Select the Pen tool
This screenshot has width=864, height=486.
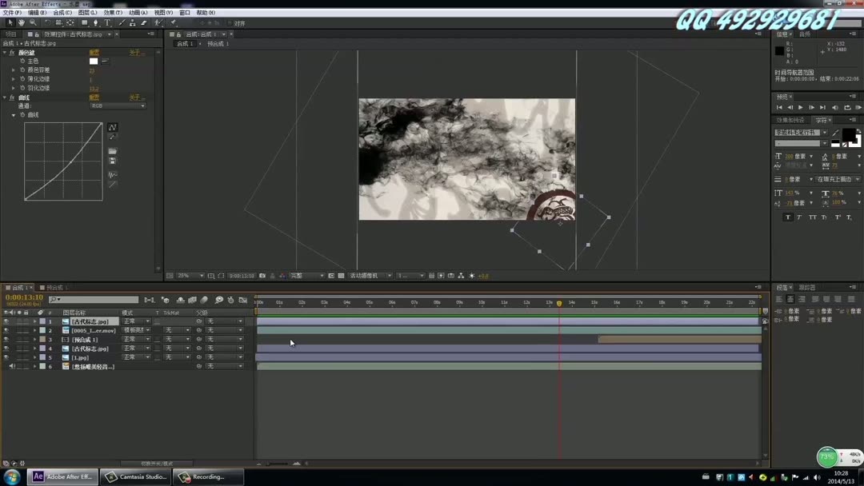pyautogui.click(x=95, y=22)
